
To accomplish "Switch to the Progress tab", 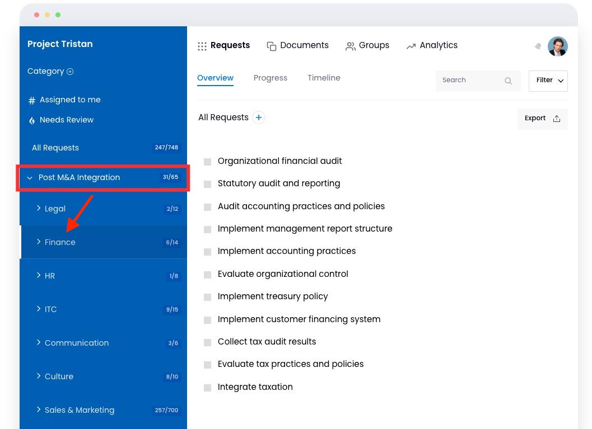I will click(271, 78).
